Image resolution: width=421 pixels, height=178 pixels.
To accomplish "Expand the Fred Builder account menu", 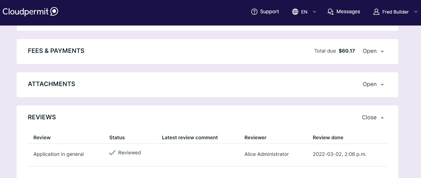I will point(395,12).
